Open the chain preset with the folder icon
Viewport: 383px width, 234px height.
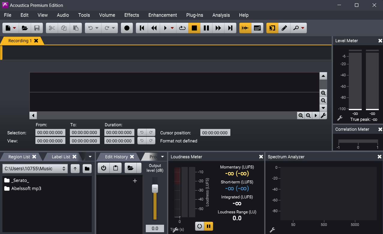[130, 168]
